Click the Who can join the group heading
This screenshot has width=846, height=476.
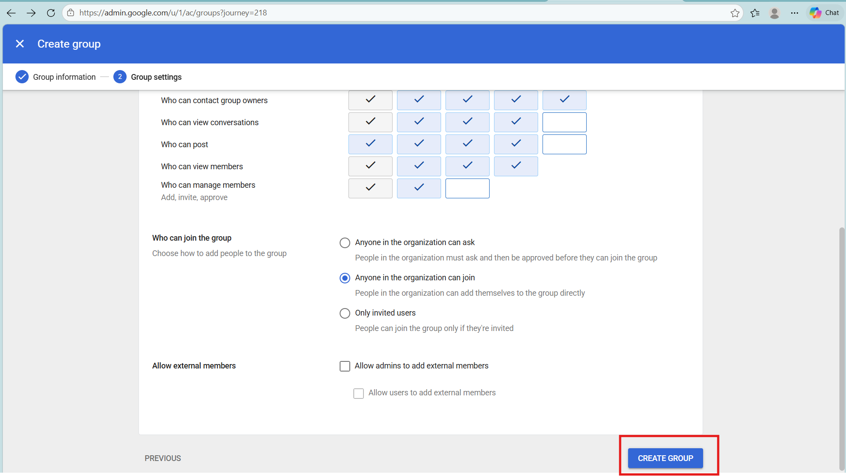coord(192,238)
